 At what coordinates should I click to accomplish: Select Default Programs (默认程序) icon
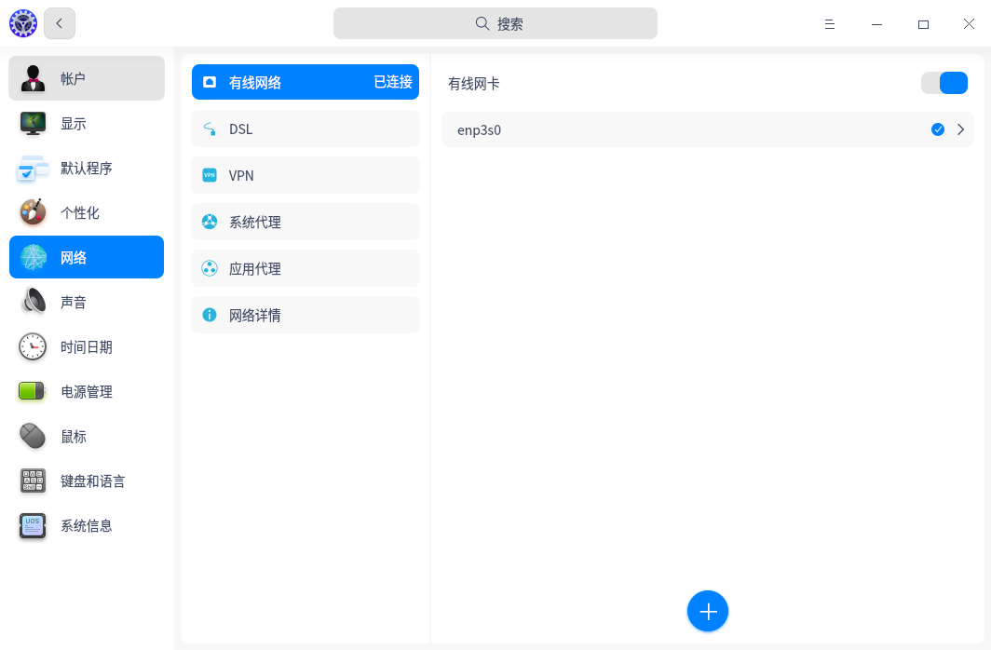pyautogui.click(x=34, y=168)
